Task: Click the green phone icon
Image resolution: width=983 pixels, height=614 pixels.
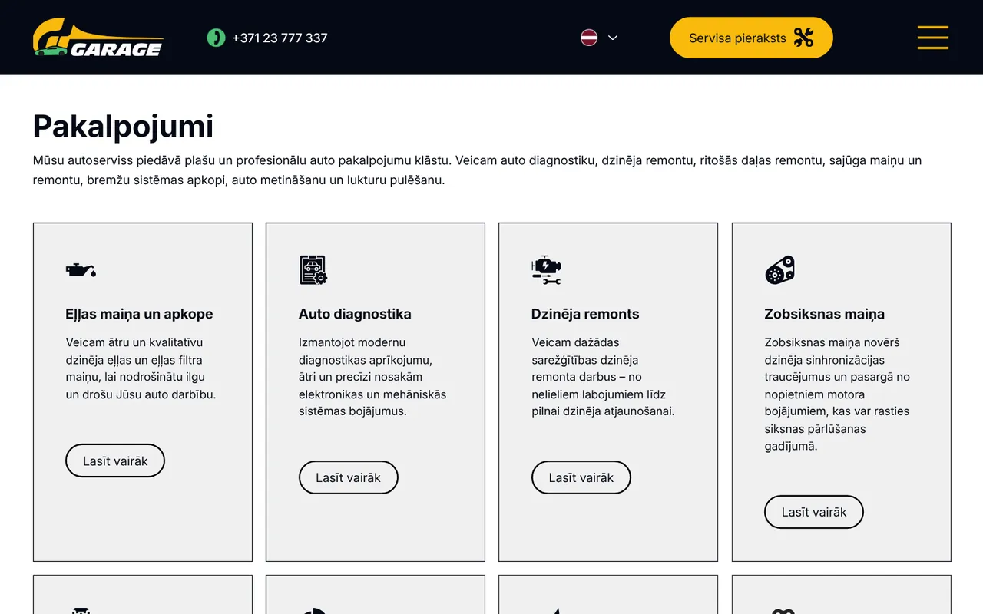Action: (216, 38)
